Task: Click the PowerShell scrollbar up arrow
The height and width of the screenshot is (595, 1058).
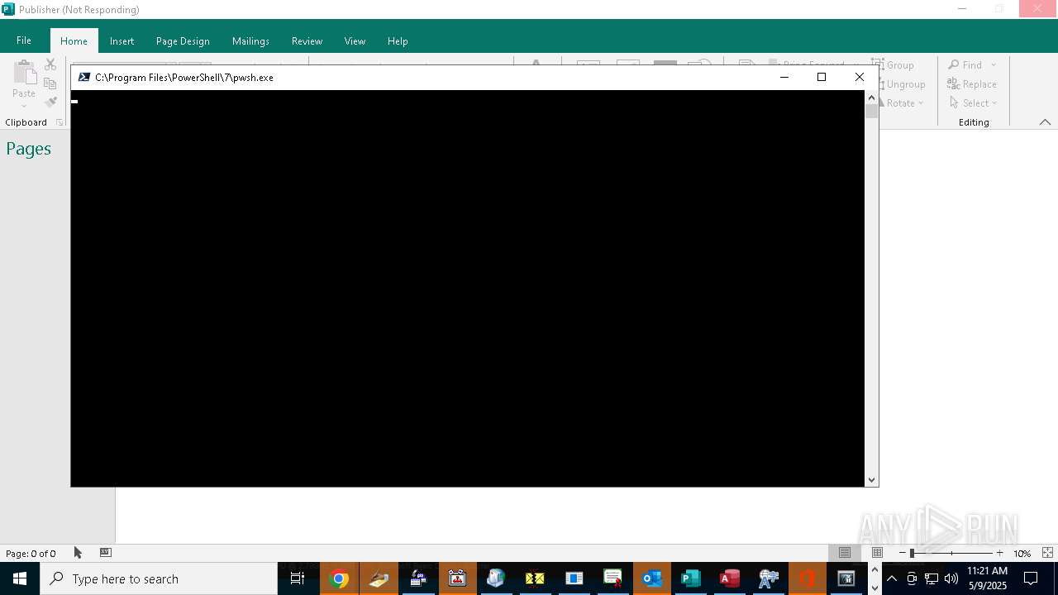Action: [x=871, y=98]
